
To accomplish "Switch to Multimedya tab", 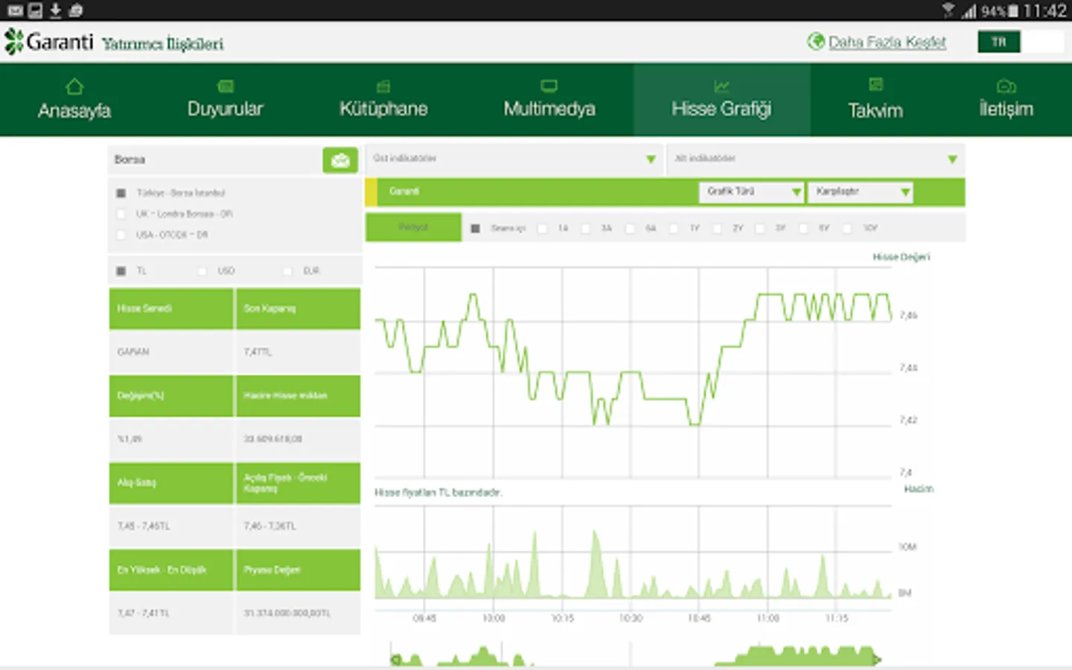I will [x=549, y=100].
